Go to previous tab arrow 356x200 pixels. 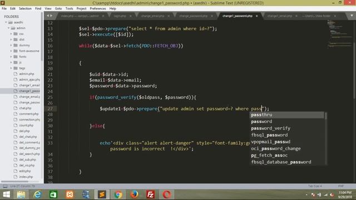coord(48,16)
